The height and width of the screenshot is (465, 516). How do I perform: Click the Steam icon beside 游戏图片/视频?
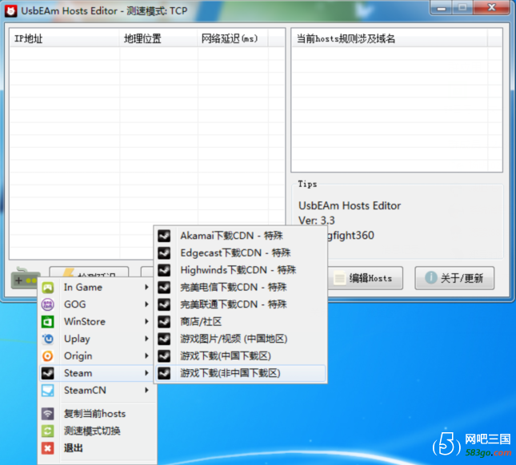(164, 339)
